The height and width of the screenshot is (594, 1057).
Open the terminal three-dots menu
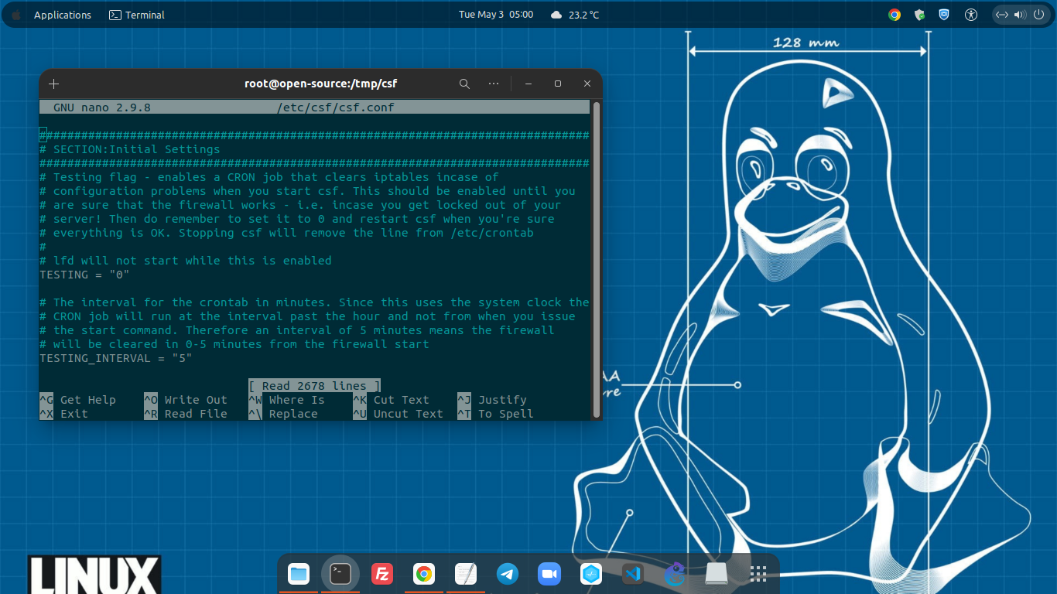pyautogui.click(x=494, y=84)
